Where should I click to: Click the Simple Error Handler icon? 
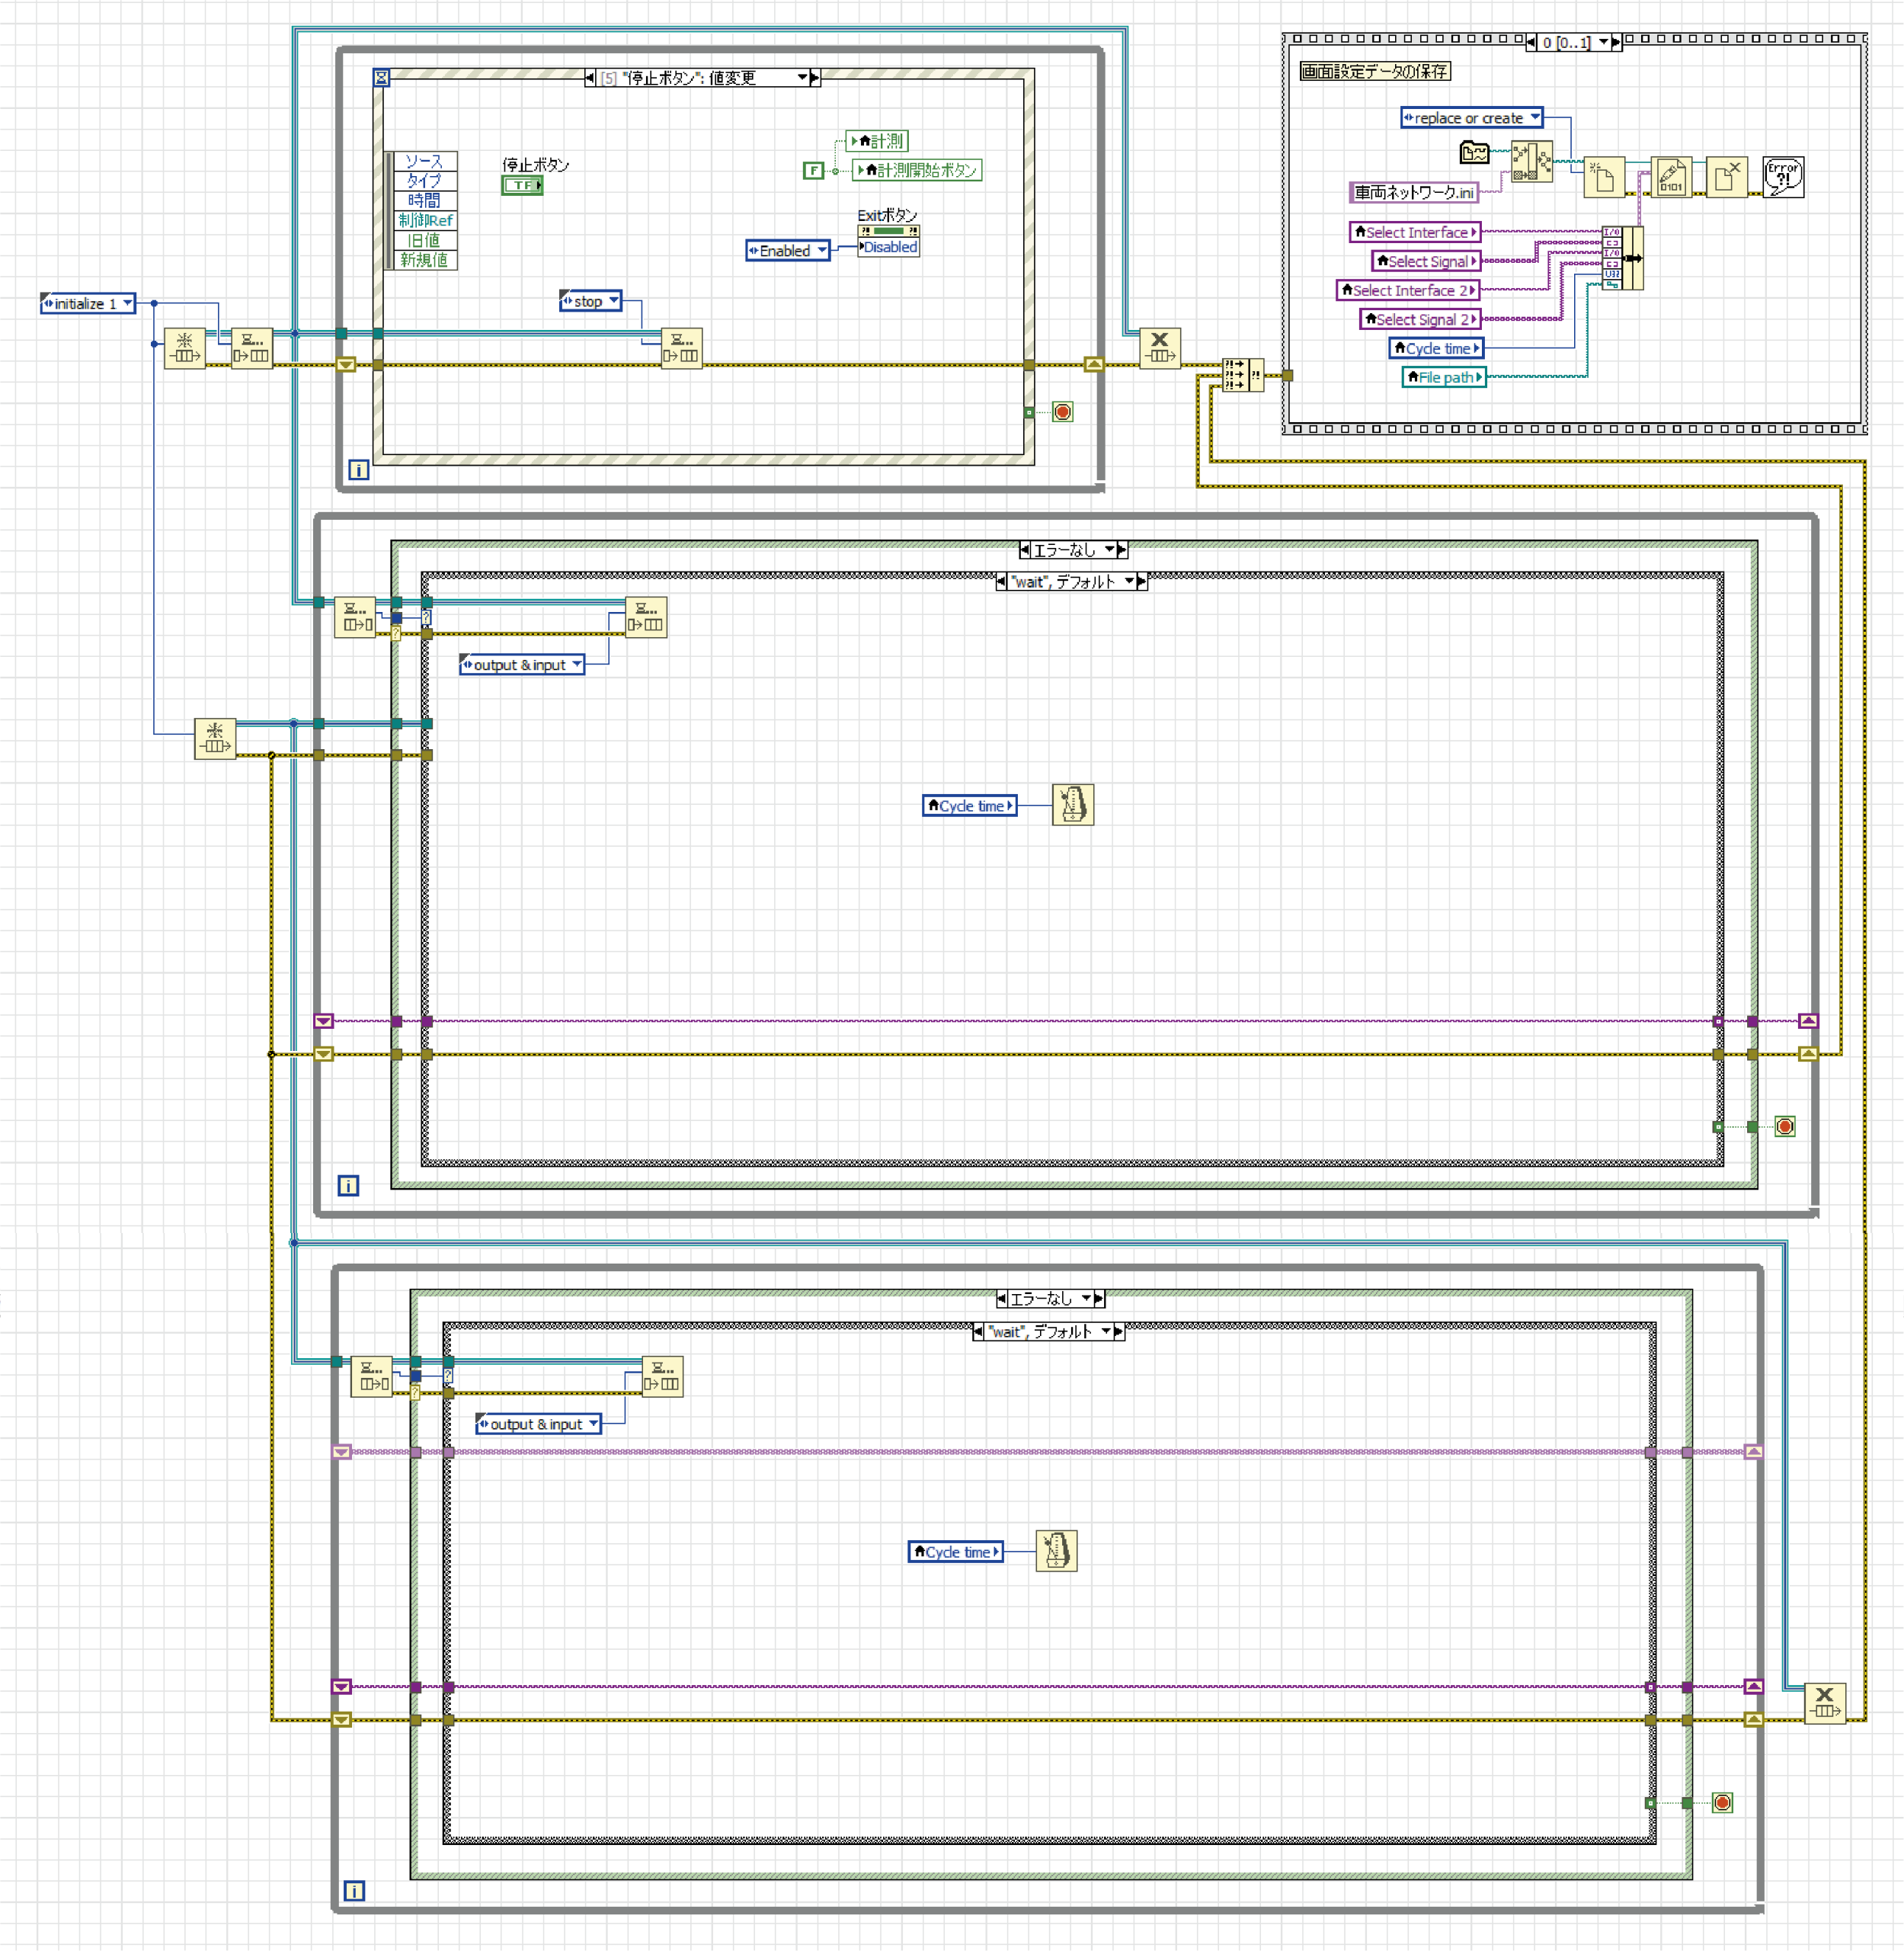[x=1783, y=177]
